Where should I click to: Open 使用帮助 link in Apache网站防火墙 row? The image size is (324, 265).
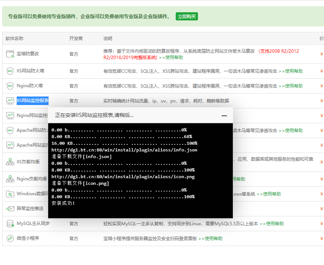coord(291,131)
